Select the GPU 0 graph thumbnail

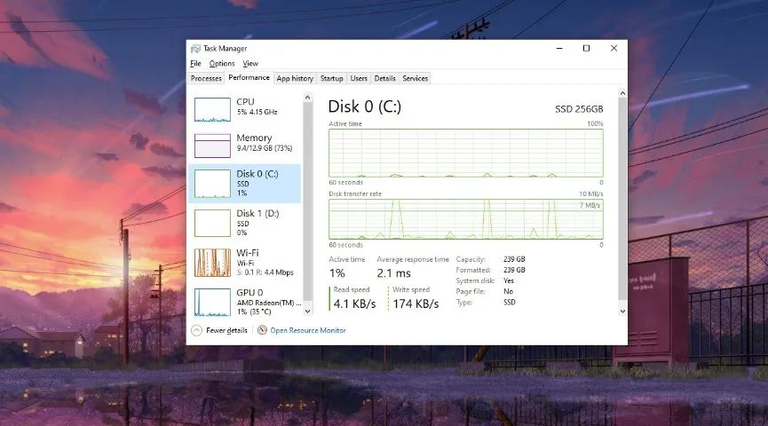(212, 302)
